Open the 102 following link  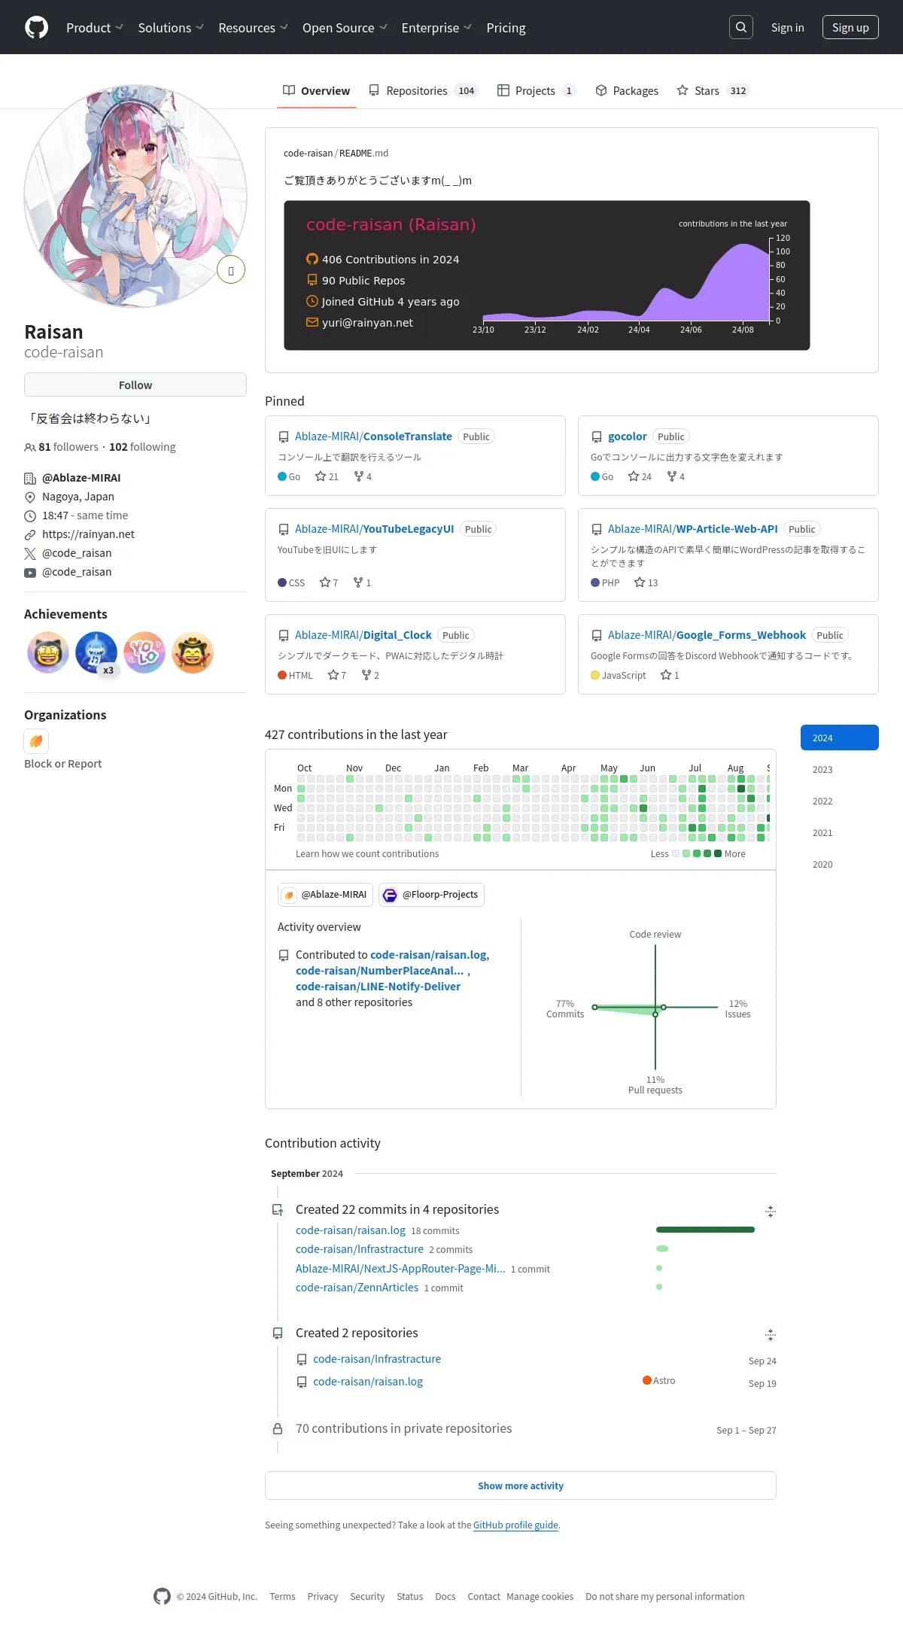point(142,447)
